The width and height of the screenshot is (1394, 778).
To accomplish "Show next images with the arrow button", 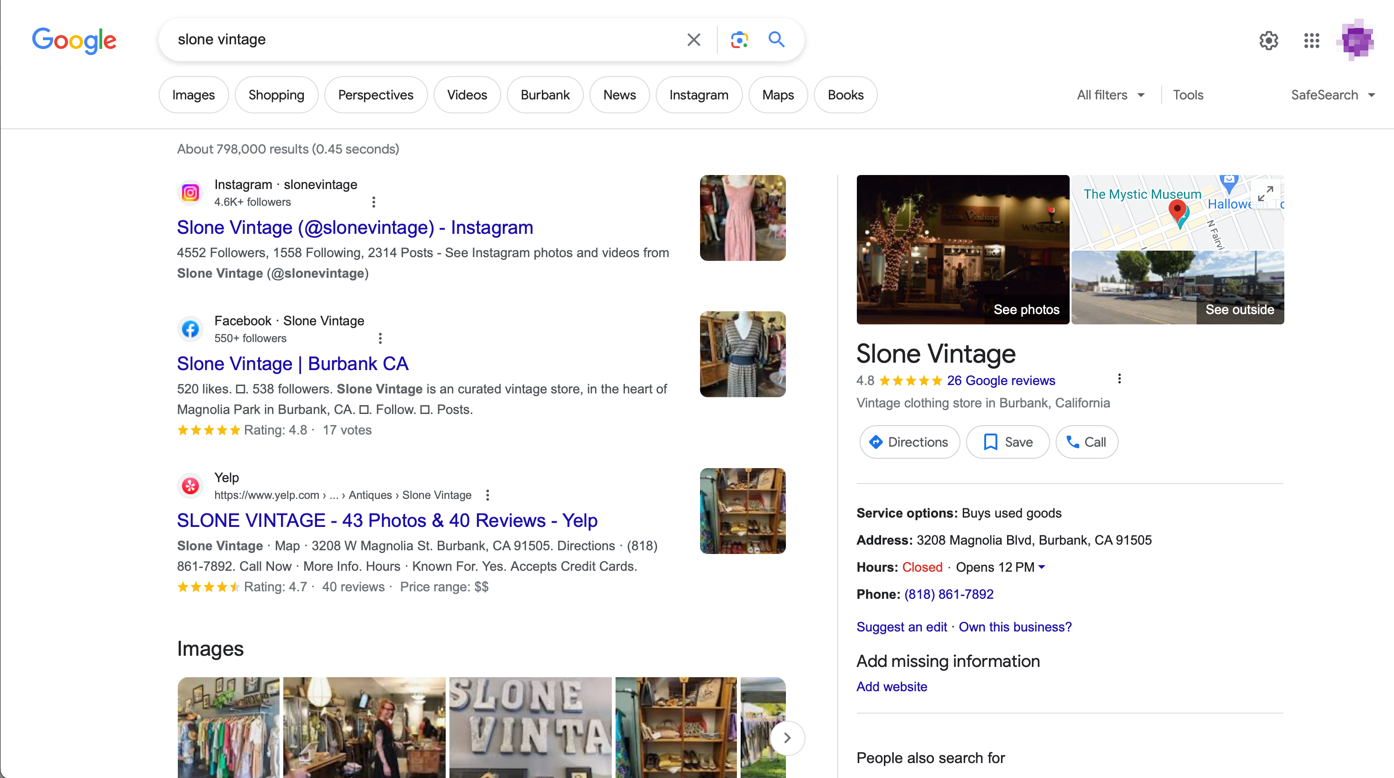I will click(787, 738).
